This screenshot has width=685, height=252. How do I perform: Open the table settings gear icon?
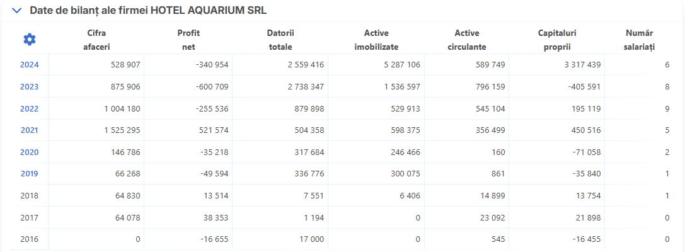[29, 40]
